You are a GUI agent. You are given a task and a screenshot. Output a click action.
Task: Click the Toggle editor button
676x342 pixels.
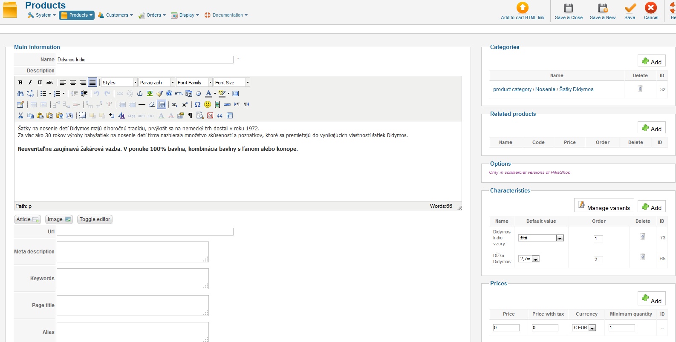95,219
